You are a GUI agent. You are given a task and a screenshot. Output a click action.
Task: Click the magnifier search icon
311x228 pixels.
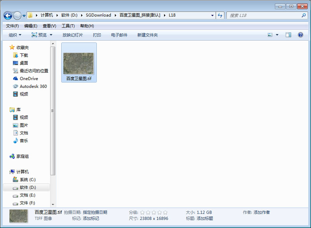click(304, 15)
